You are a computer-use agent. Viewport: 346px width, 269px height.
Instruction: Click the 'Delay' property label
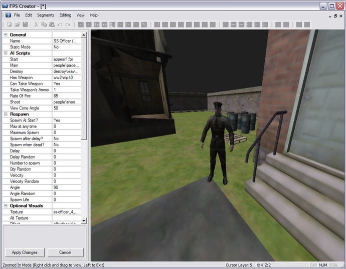tap(15, 151)
